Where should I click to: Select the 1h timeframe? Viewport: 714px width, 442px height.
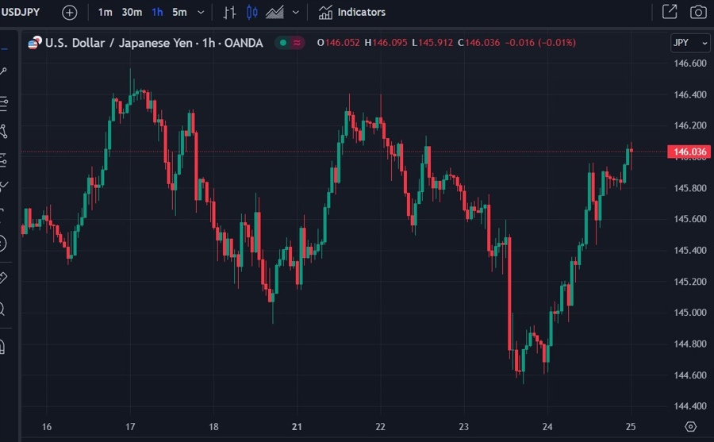pyautogui.click(x=157, y=13)
